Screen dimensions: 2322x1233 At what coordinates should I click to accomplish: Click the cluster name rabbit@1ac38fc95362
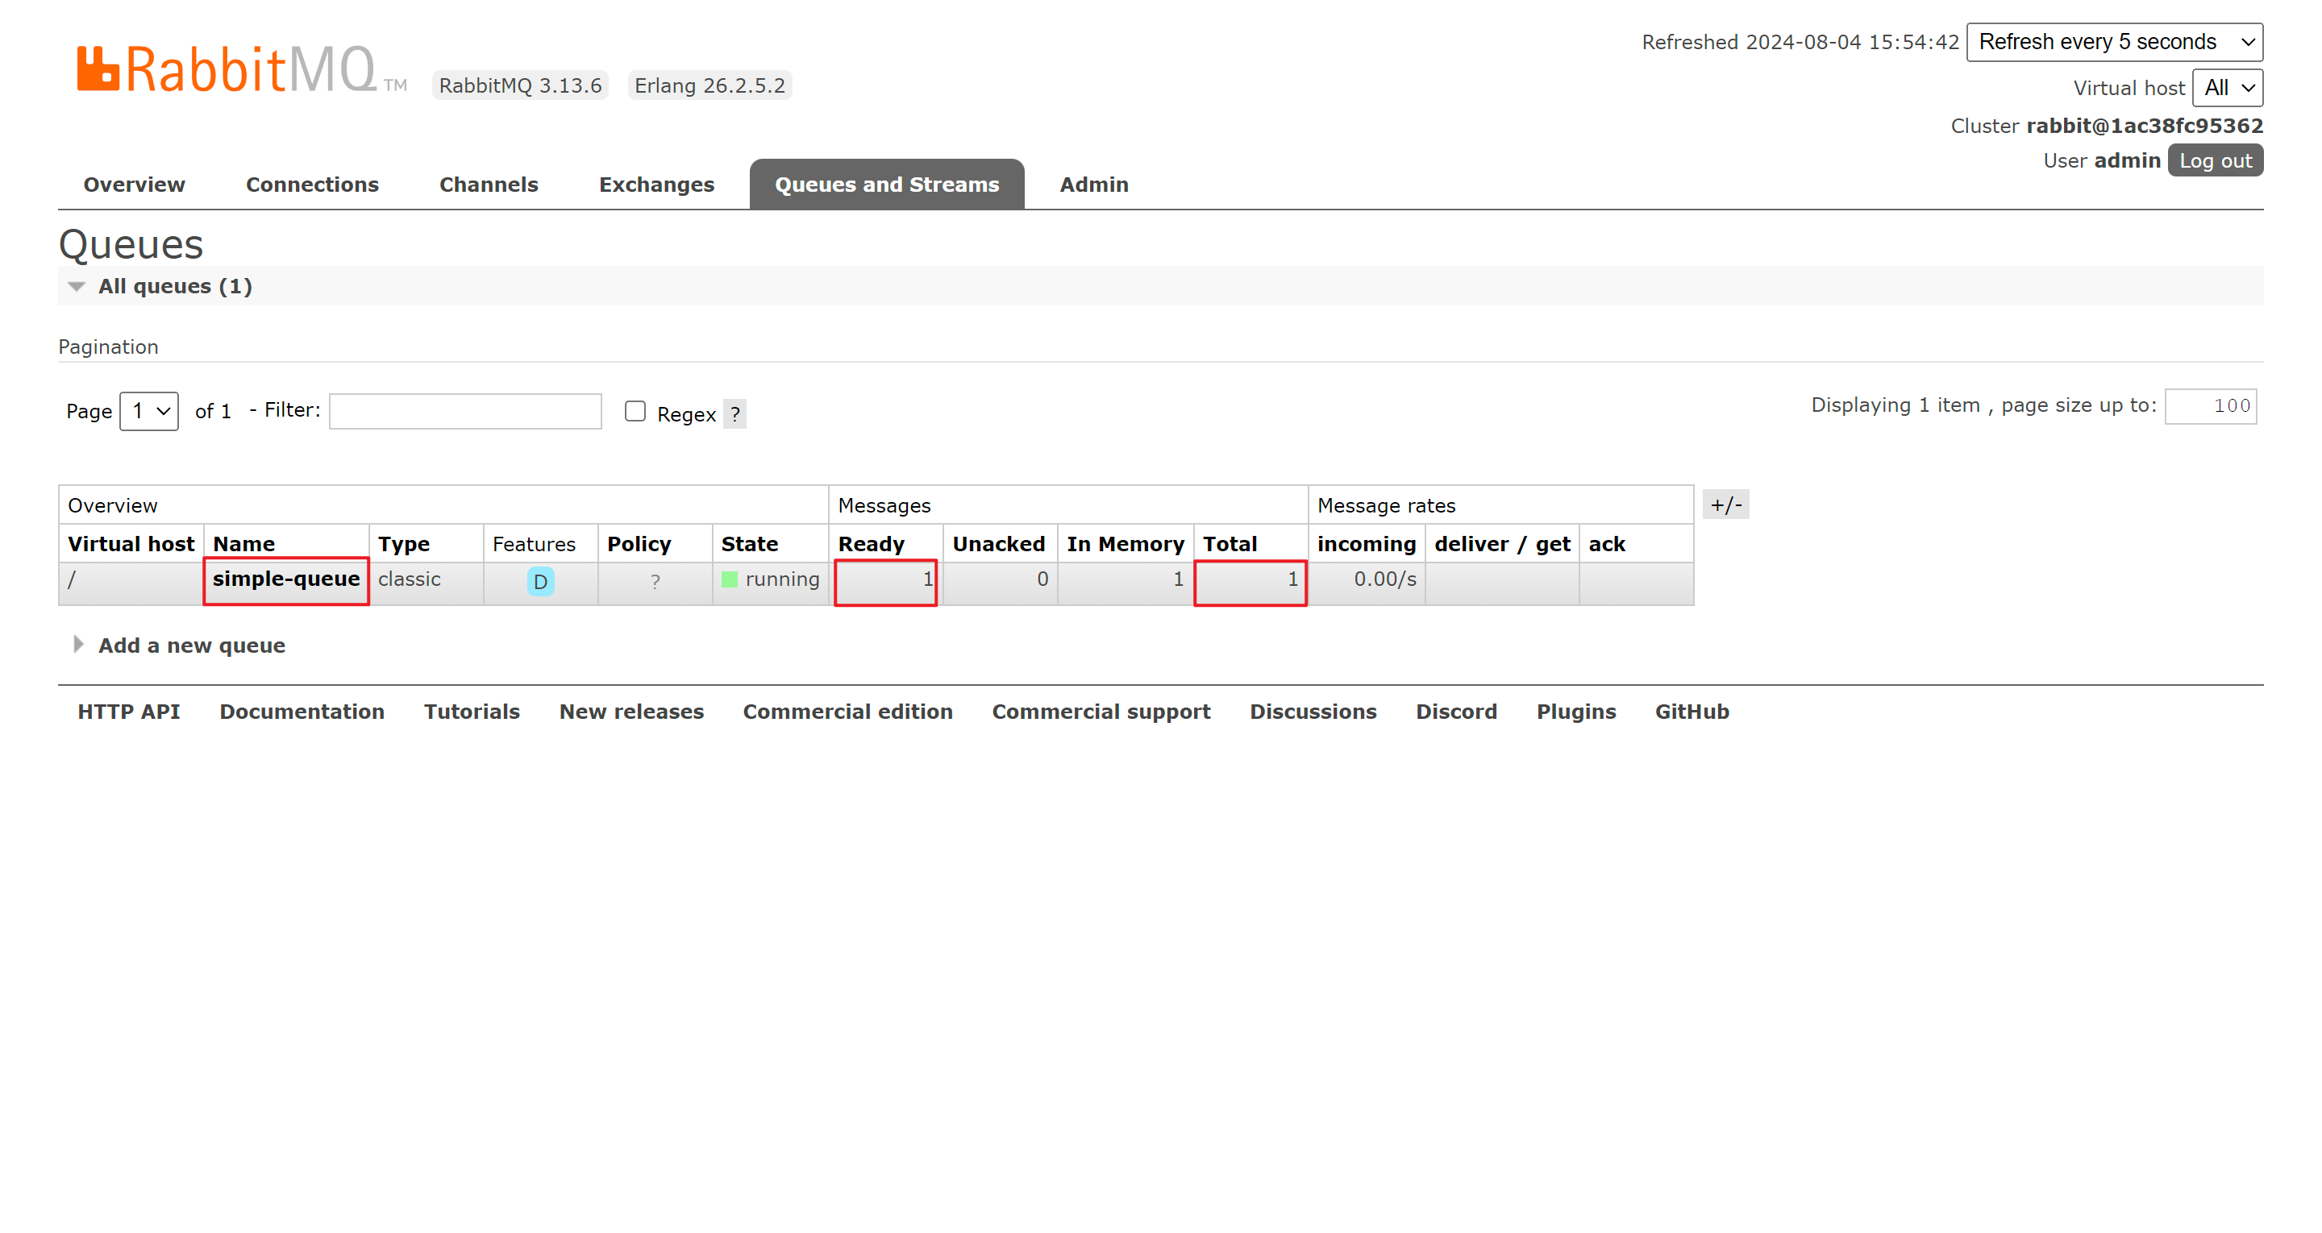coord(2145,125)
